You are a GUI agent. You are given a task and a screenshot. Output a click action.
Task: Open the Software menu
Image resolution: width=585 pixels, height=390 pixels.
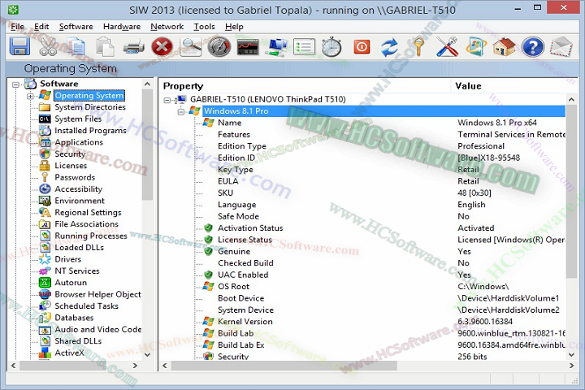tap(76, 27)
